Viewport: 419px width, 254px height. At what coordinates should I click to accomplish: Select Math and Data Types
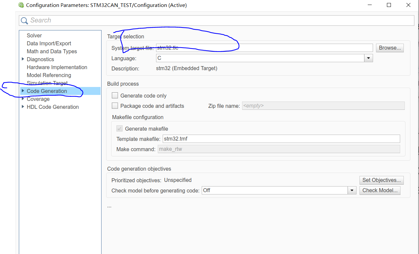coord(52,51)
